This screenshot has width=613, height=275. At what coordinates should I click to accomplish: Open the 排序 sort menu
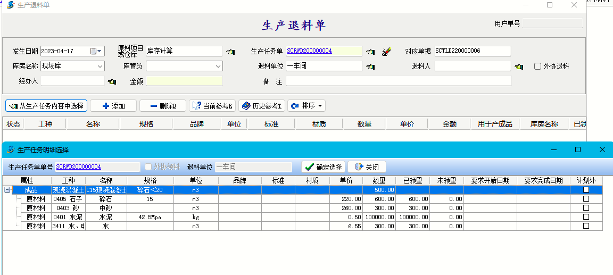[x=306, y=106]
